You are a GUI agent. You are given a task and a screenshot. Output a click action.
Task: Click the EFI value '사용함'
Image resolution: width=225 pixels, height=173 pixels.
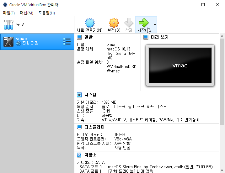click(107, 115)
